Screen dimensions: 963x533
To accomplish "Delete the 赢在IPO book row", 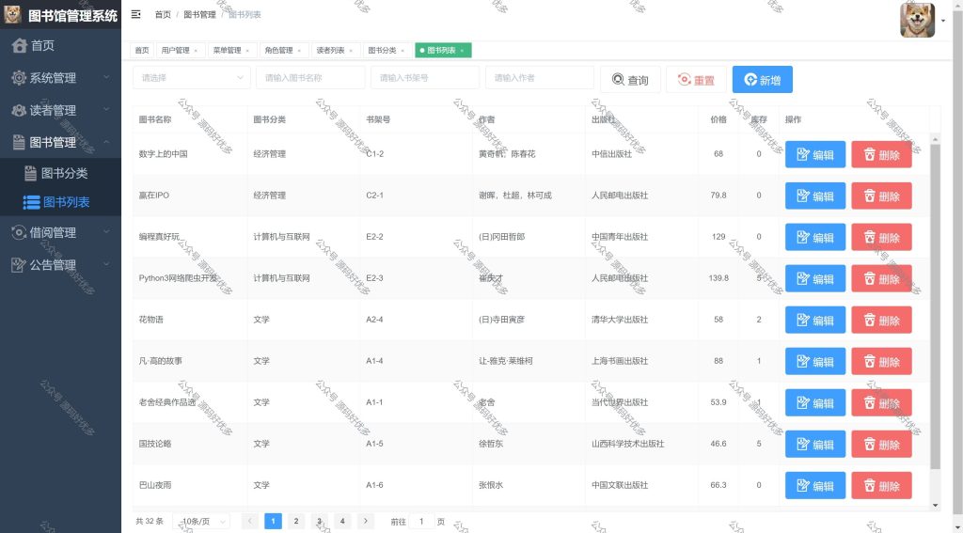I will [881, 196].
